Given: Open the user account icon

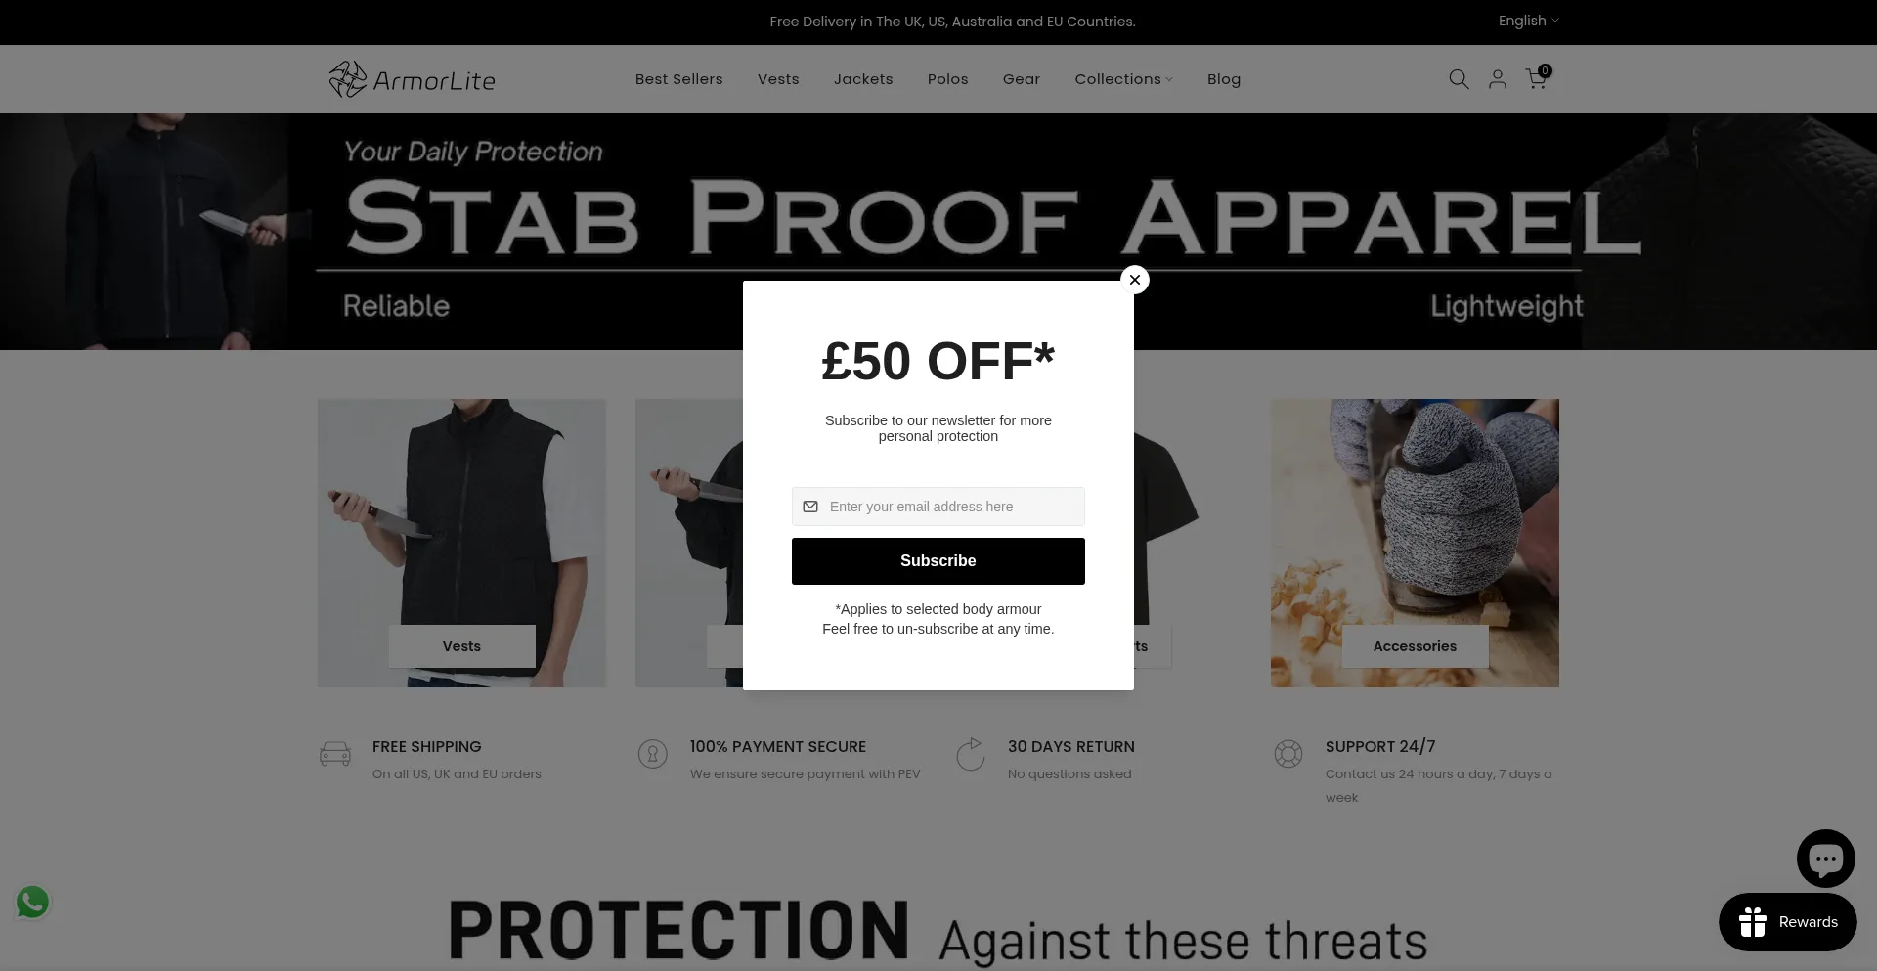Looking at the screenshot, I should (1498, 79).
